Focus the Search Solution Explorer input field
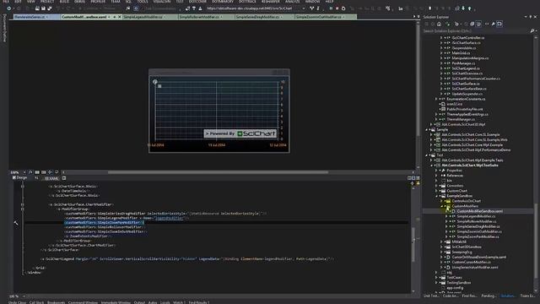 tap(476, 31)
